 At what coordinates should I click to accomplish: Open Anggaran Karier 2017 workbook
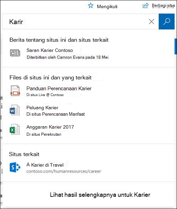click(50, 127)
